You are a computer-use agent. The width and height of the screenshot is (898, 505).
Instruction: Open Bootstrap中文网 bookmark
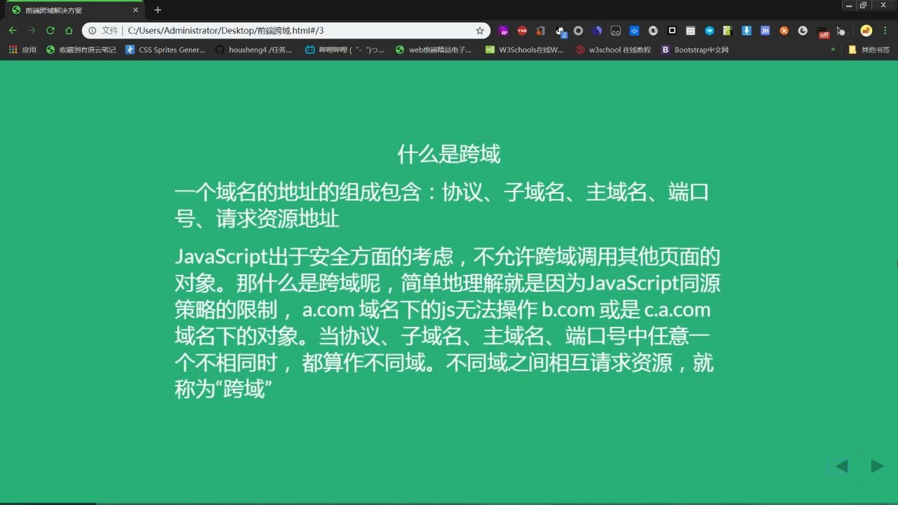point(695,50)
